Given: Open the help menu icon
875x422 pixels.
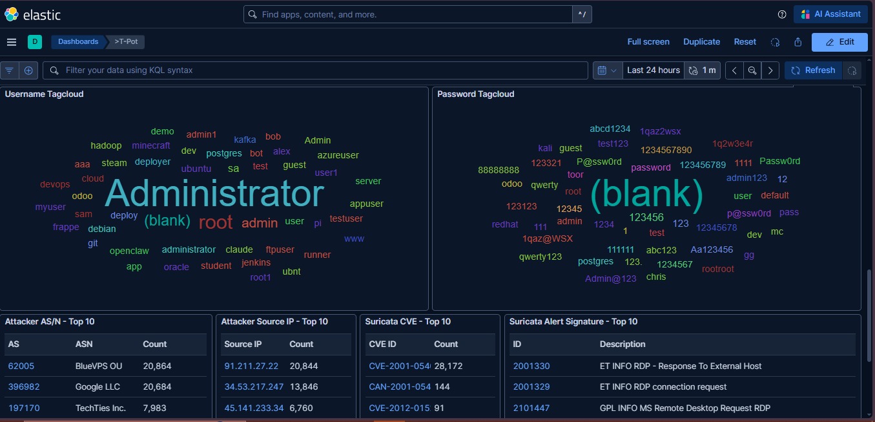Looking at the screenshot, I should (x=782, y=14).
